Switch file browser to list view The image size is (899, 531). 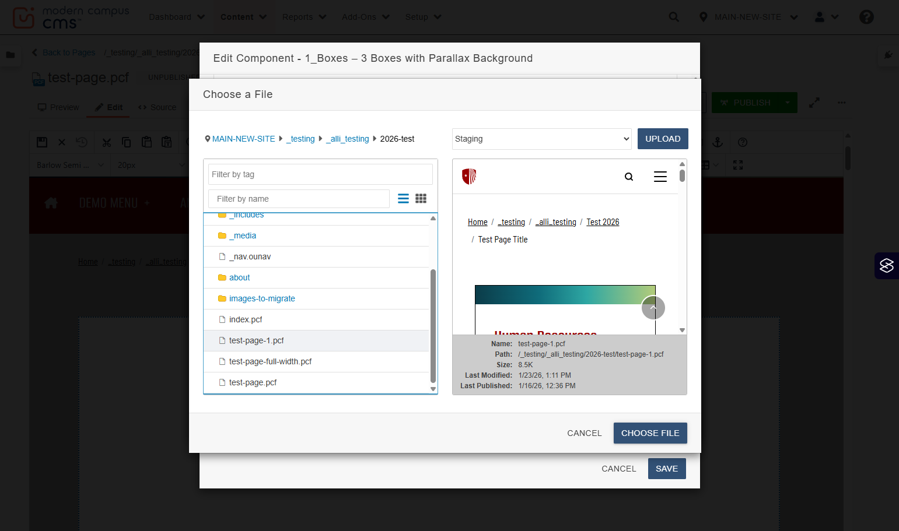(403, 199)
